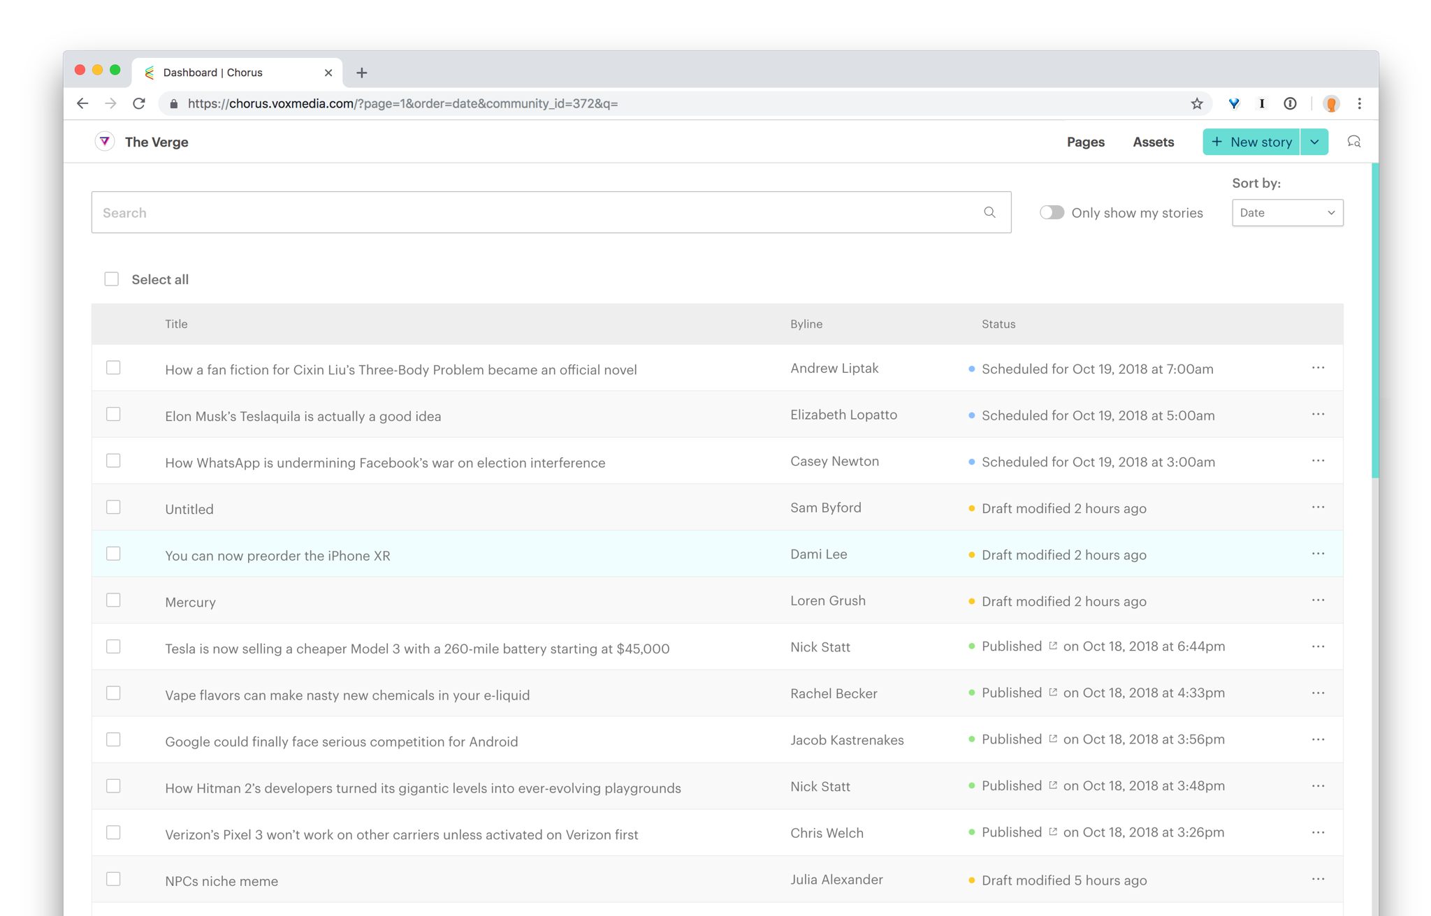The image size is (1431, 916).
Task: Toggle Only show my stories switch
Action: tap(1052, 212)
